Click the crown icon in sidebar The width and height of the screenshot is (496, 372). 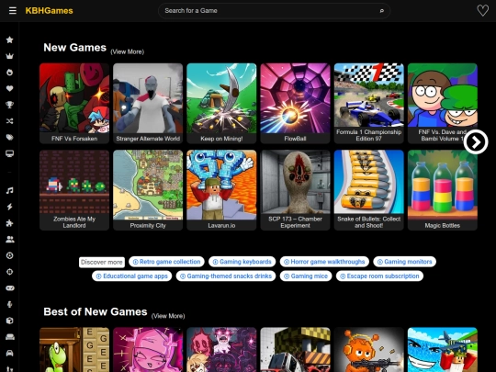10,56
